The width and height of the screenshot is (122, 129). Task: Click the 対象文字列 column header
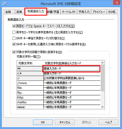(30, 63)
